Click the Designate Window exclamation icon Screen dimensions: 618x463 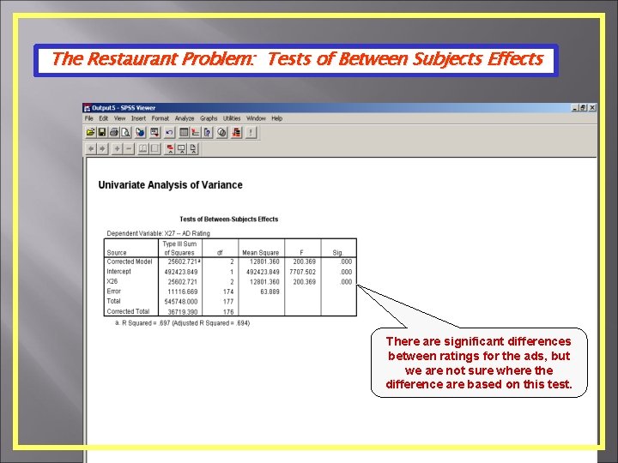[x=251, y=133]
